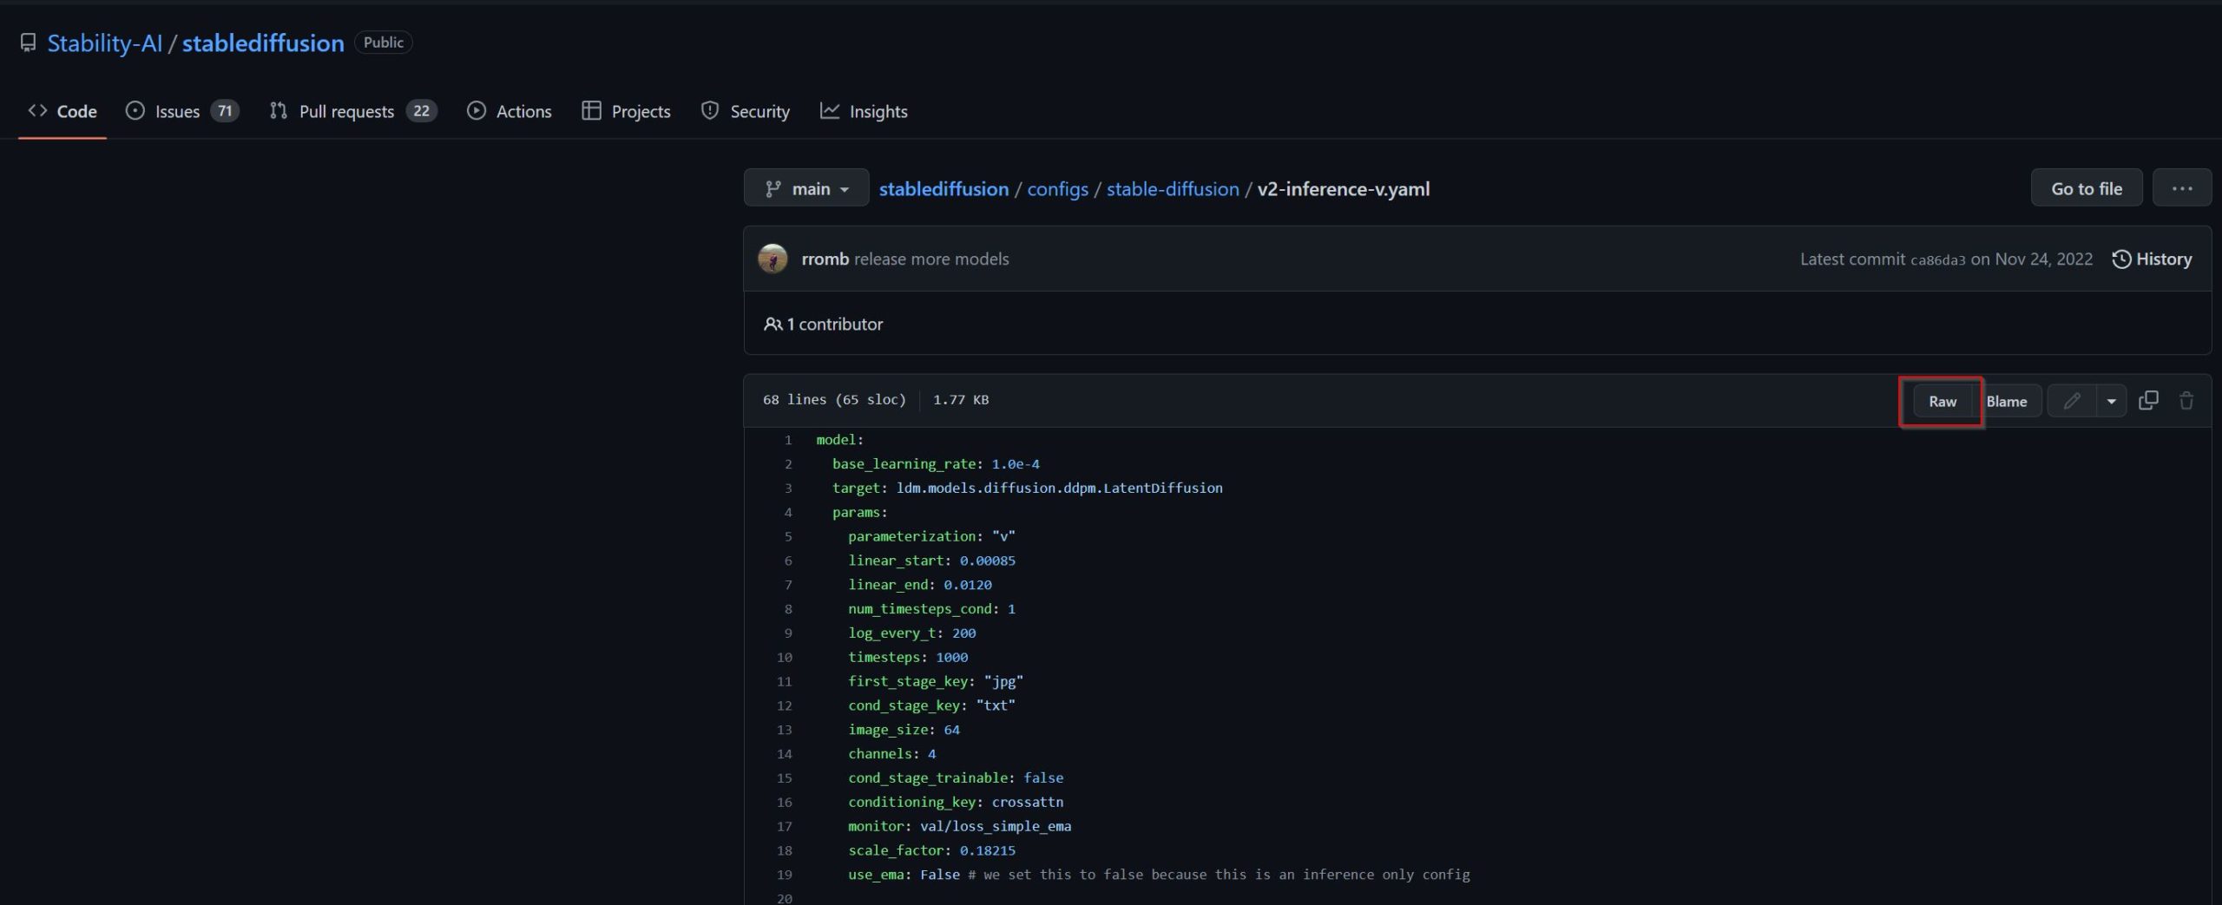Expand the main branch dropdown
The height and width of the screenshot is (905, 2222).
(x=806, y=188)
